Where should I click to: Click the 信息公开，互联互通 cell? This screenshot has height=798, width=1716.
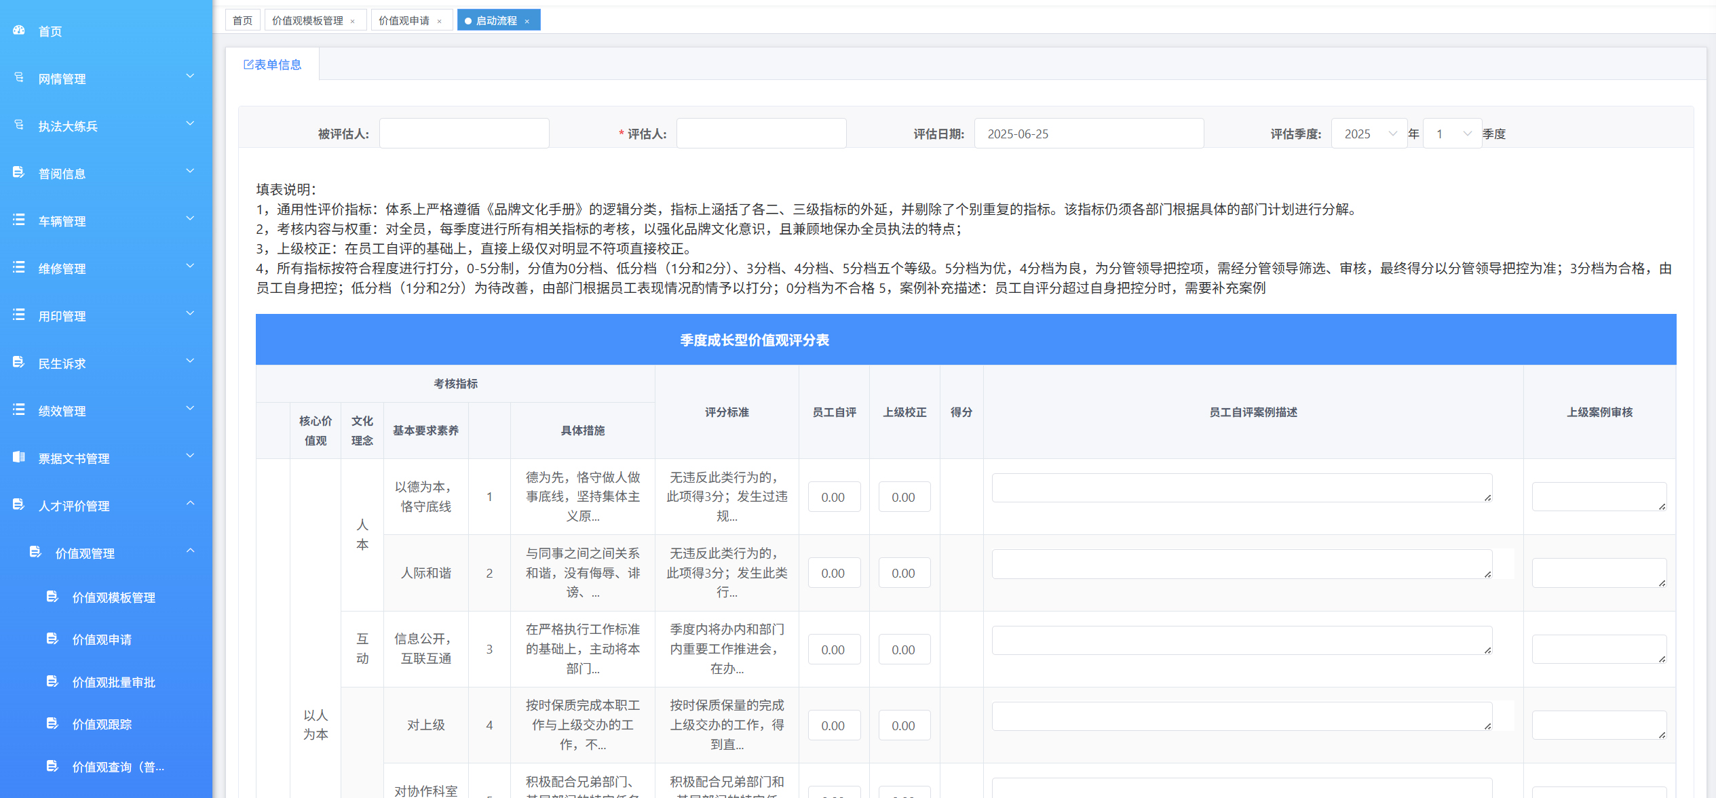pyautogui.click(x=426, y=649)
